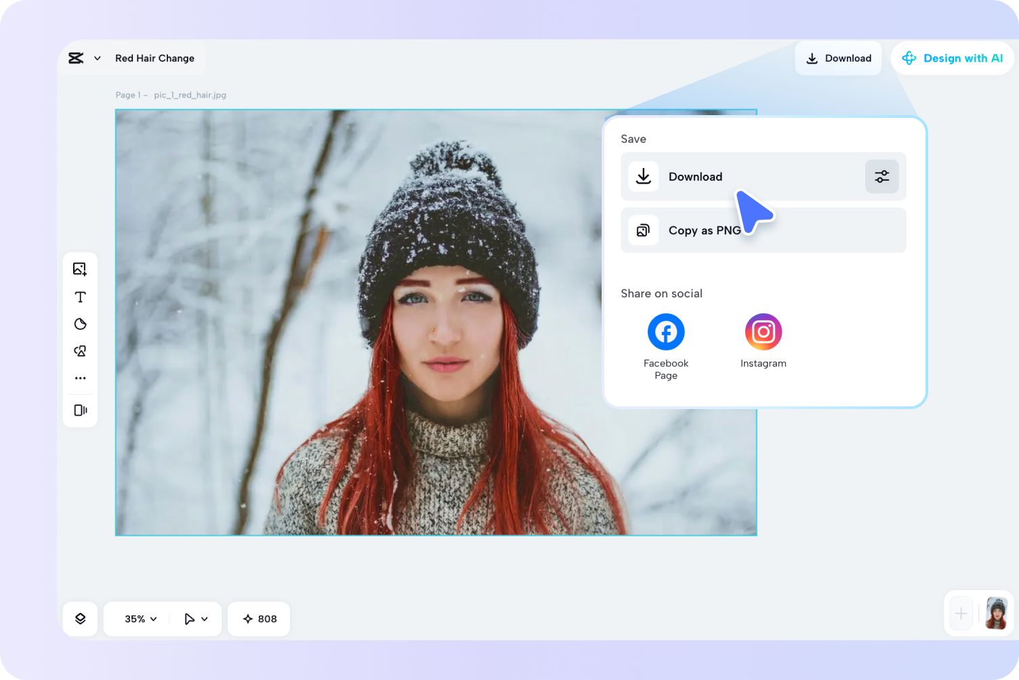This screenshot has height=680, width=1019.
Task: Open Design with AI
Action: [952, 58]
